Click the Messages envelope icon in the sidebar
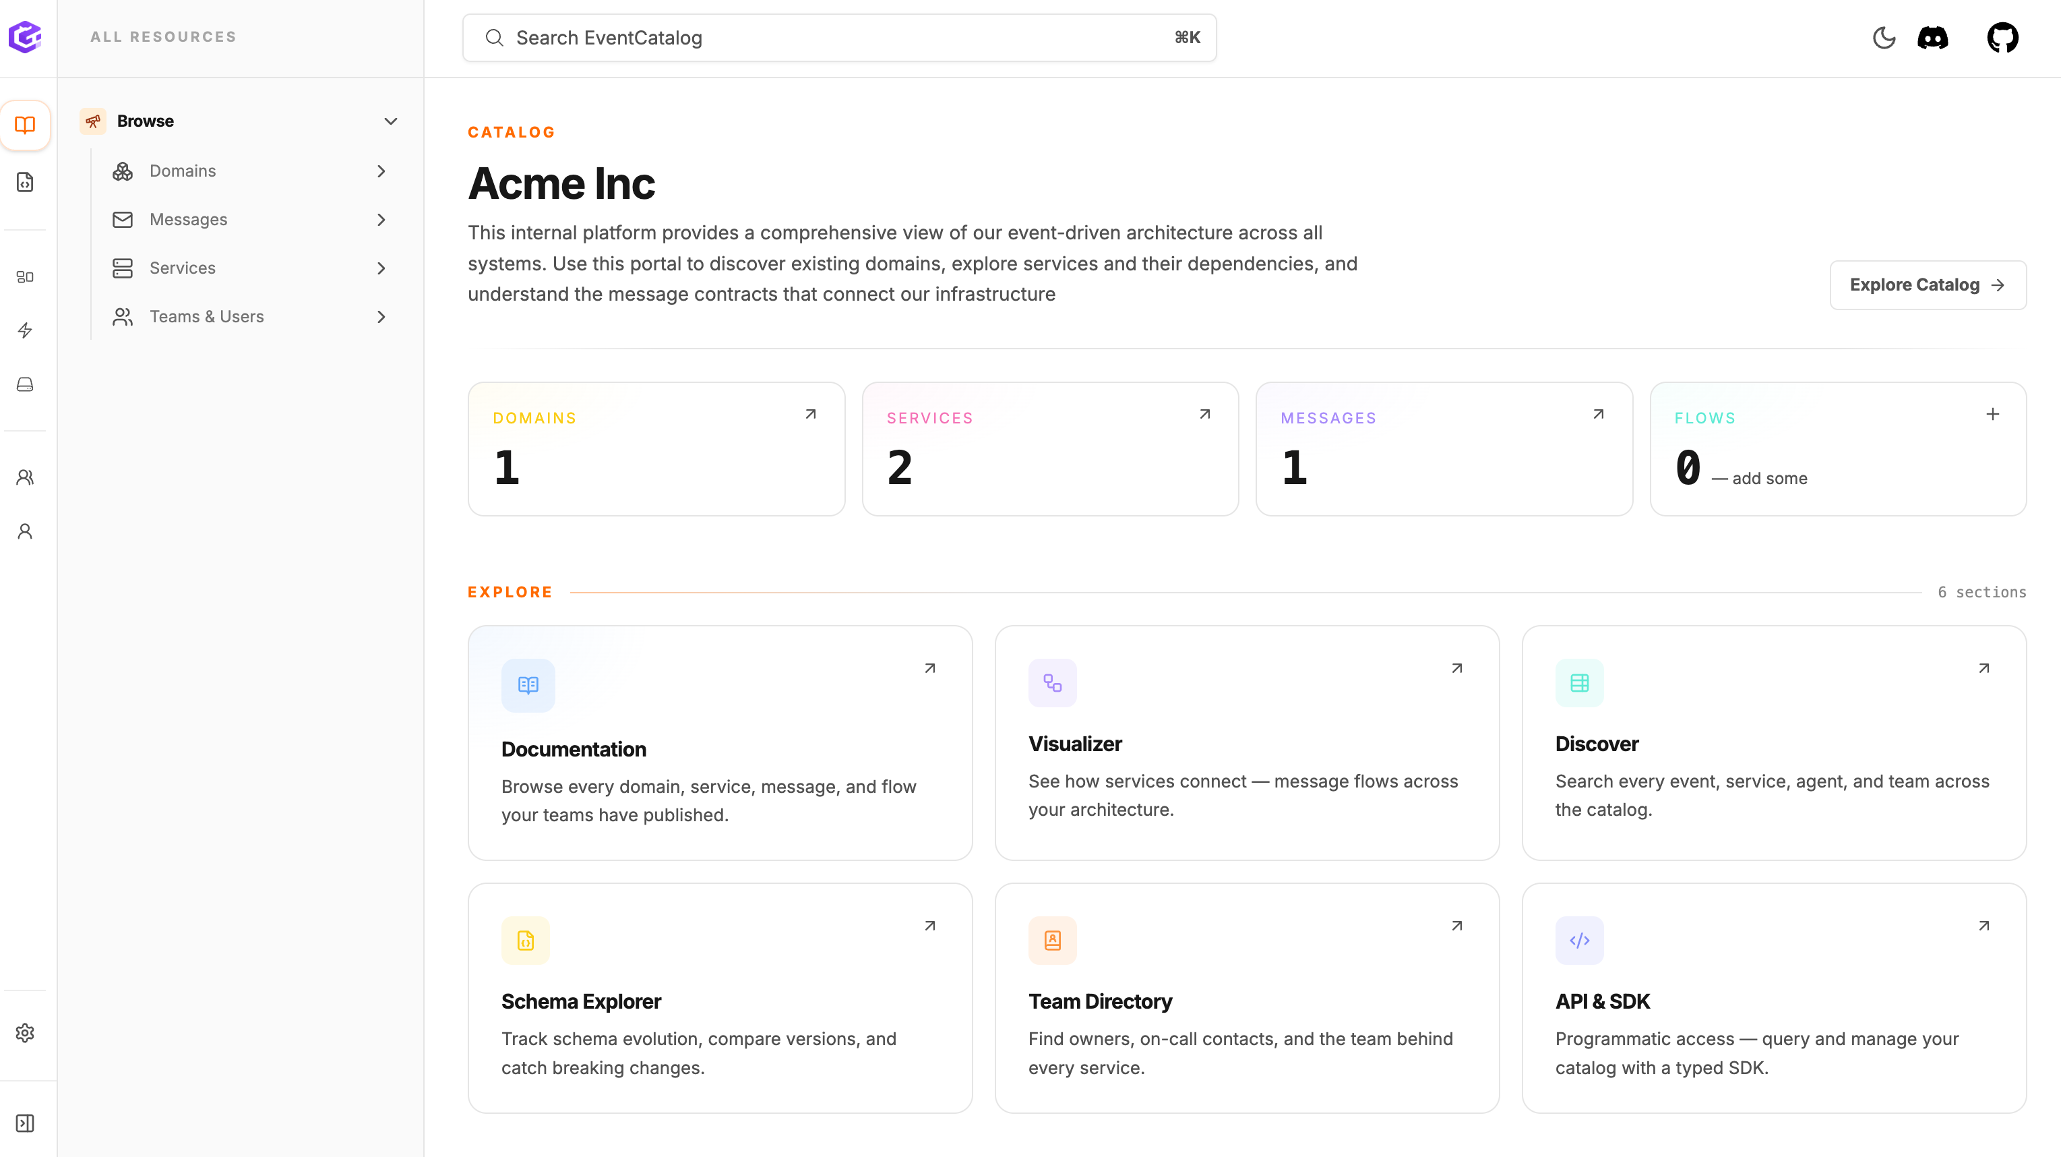The image size is (2061, 1157). pyautogui.click(x=123, y=219)
